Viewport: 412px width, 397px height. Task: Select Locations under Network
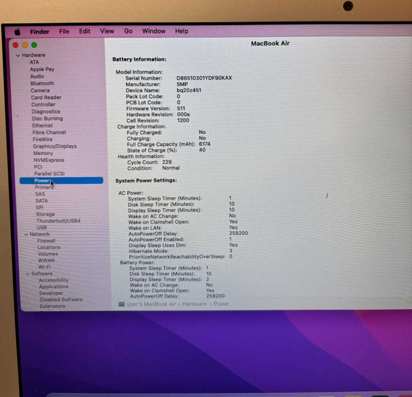tap(49, 247)
